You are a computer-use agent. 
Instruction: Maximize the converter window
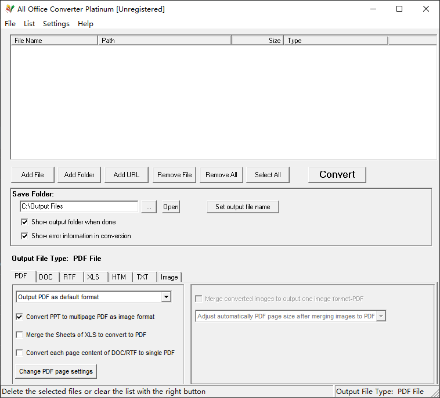pyautogui.click(x=399, y=9)
